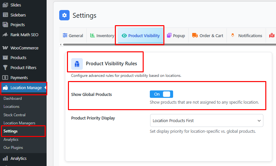
Task: Switch to the General tab
Action: tap(73, 36)
